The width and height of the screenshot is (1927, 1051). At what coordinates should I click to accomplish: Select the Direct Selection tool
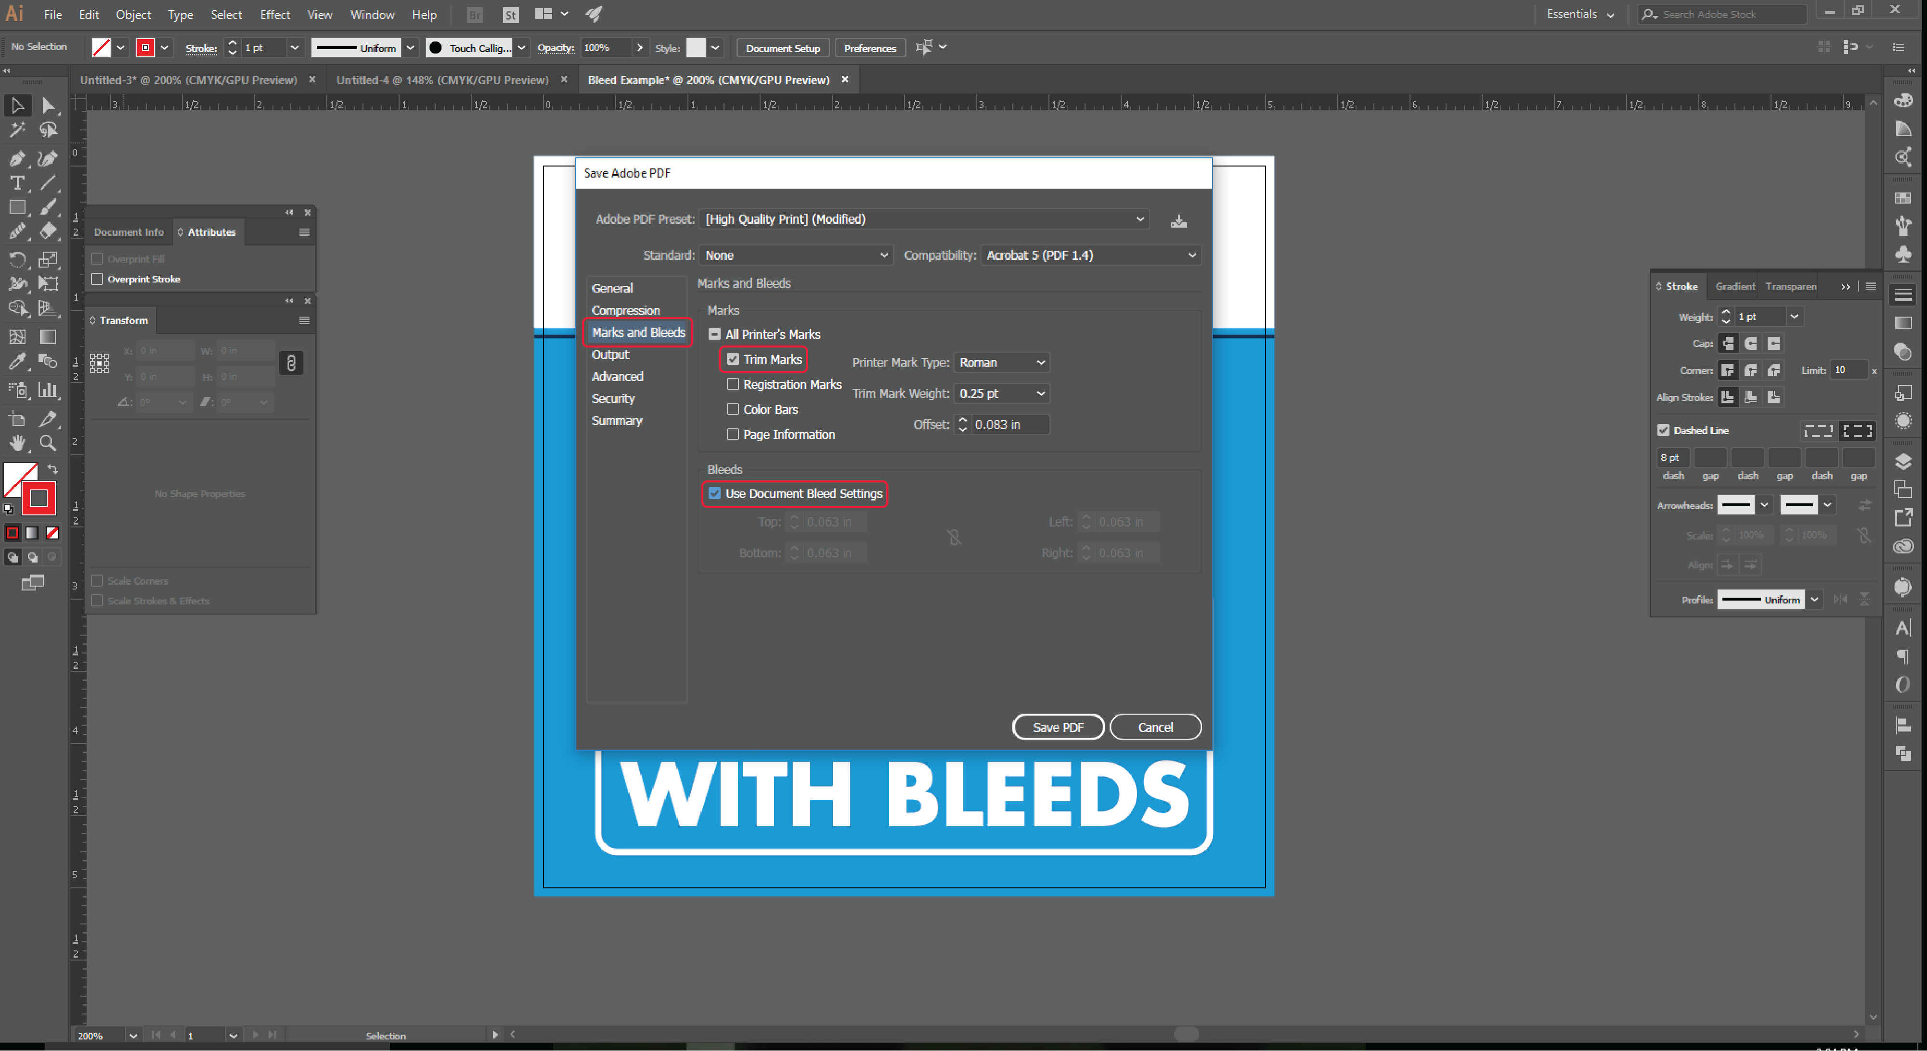(49, 106)
